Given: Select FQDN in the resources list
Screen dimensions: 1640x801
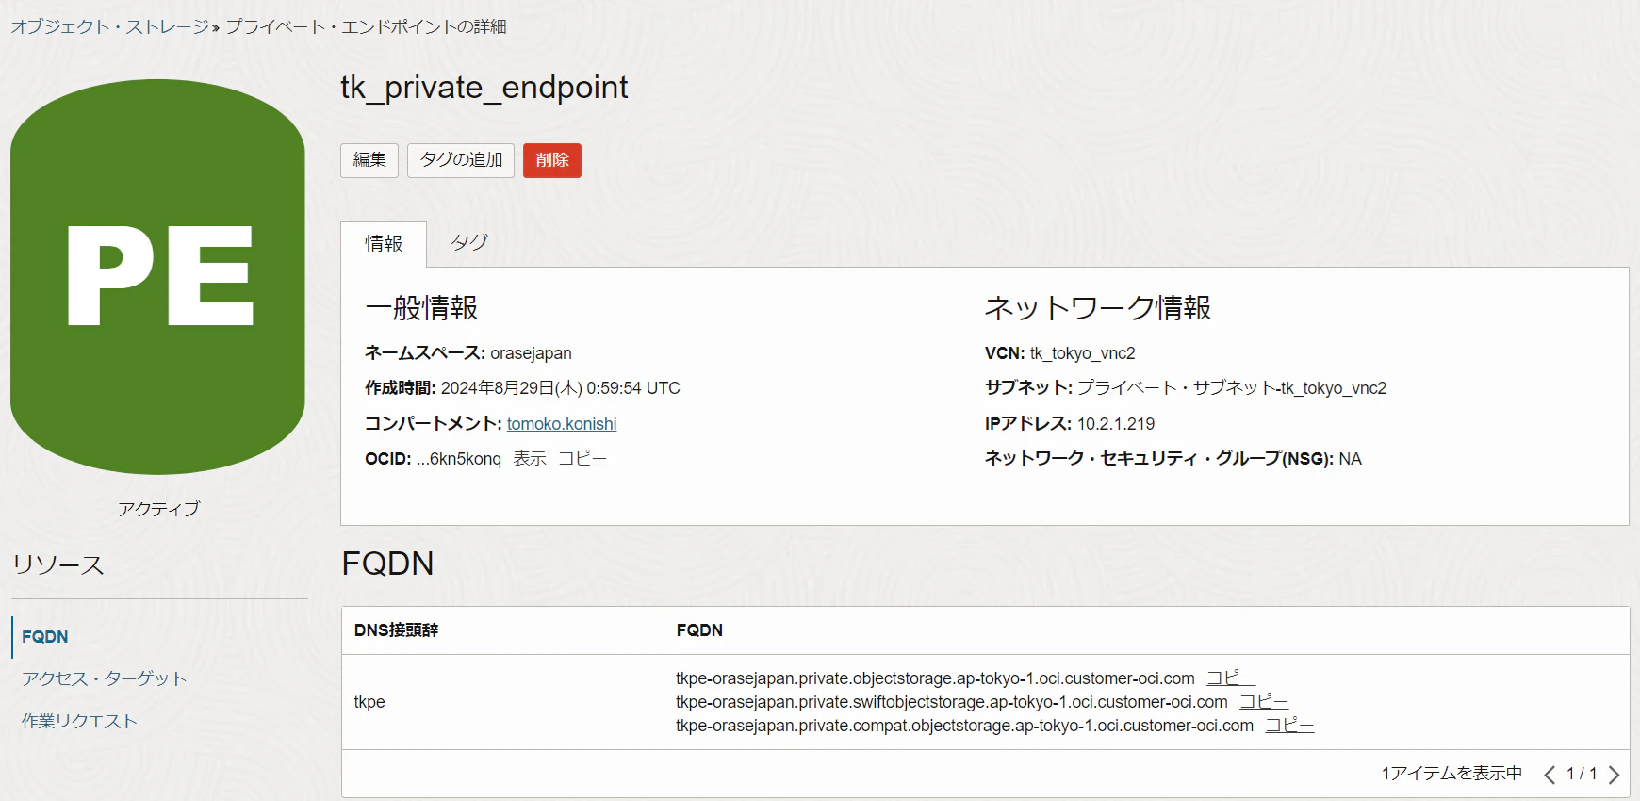Looking at the screenshot, I should (45, 637).
